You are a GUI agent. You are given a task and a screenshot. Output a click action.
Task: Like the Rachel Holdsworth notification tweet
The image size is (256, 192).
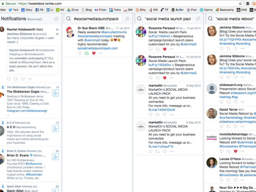point(23,79)
